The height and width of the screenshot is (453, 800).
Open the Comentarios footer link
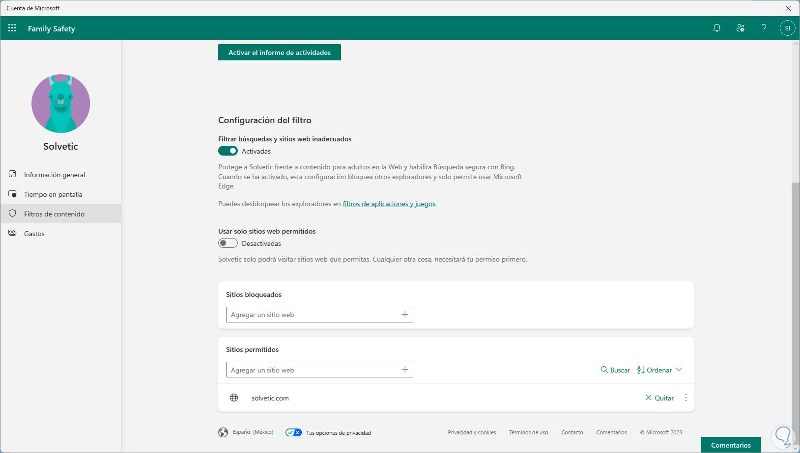click(x=611, y=432)
